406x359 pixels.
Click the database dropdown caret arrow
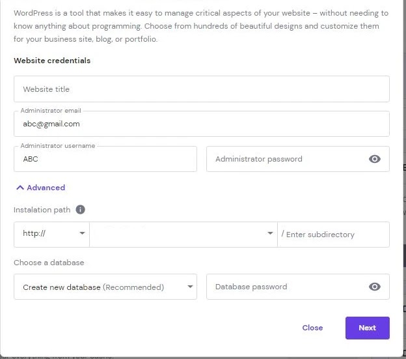coord(190,287)
